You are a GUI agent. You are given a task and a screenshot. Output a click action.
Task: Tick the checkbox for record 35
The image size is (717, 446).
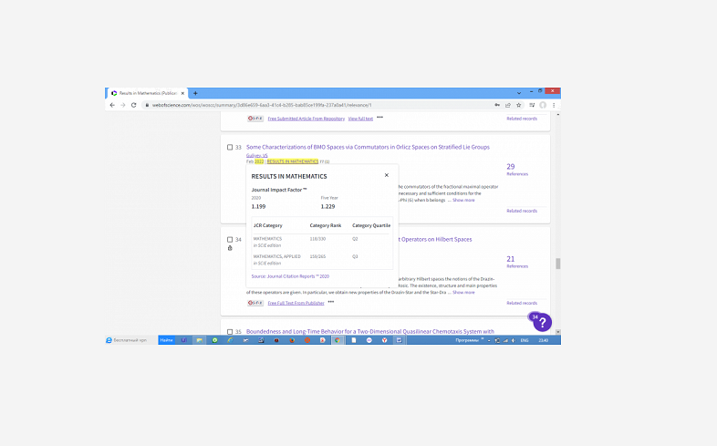230,332
